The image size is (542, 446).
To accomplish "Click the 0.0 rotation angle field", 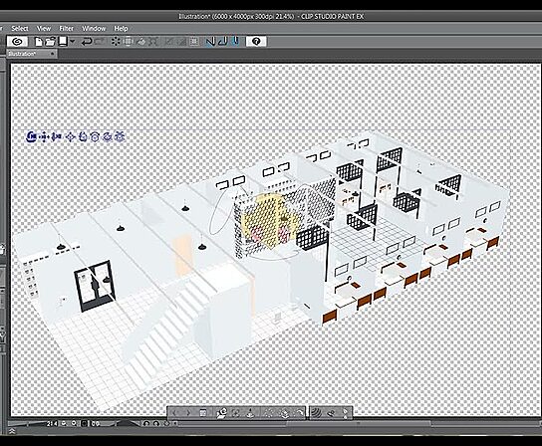I will [96, 423].
